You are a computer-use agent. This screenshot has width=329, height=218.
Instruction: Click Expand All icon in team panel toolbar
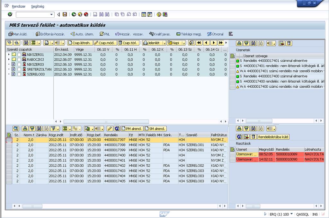pyautogui.click(x=9, y=43)
